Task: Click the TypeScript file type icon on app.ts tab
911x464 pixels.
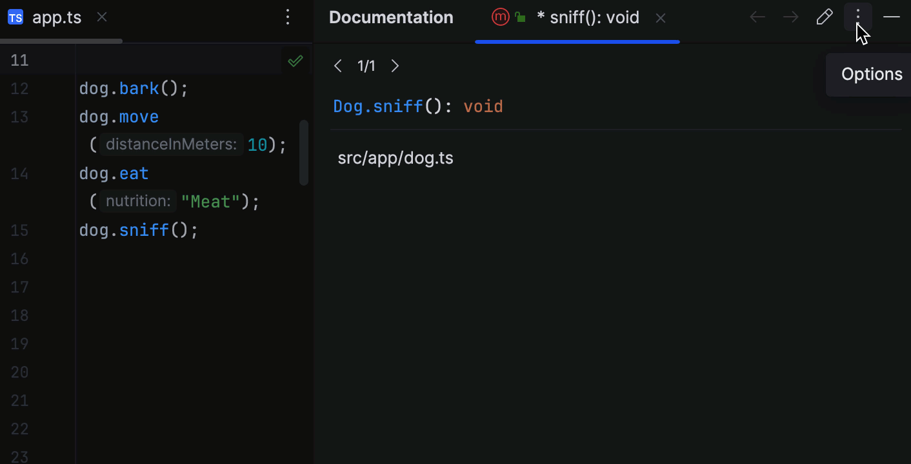Action: pos(15,17)
